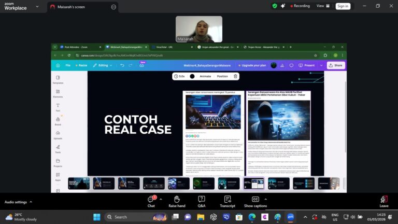Click the Windows Start button
Viewport: 398px width, 224px height.
(x=96, y=217)
